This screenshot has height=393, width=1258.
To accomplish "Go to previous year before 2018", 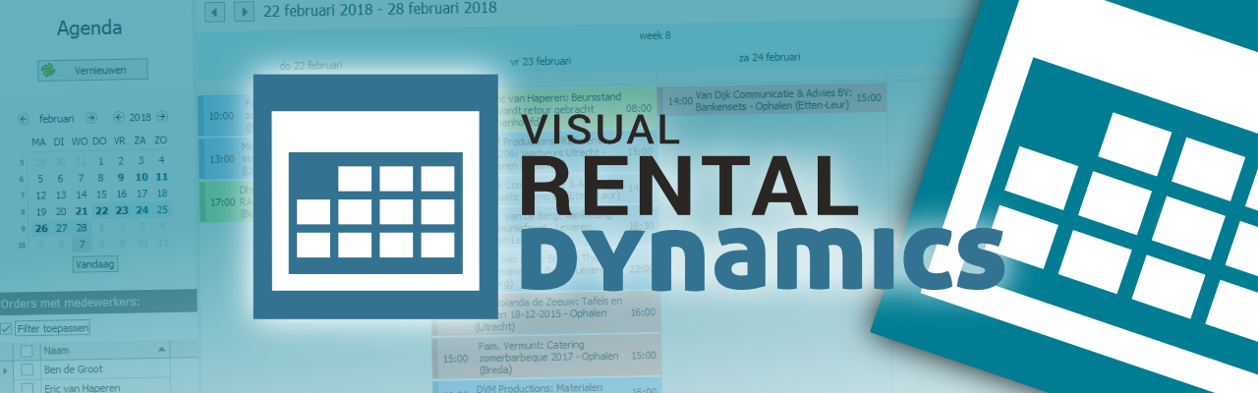I will tap(119, 118).
